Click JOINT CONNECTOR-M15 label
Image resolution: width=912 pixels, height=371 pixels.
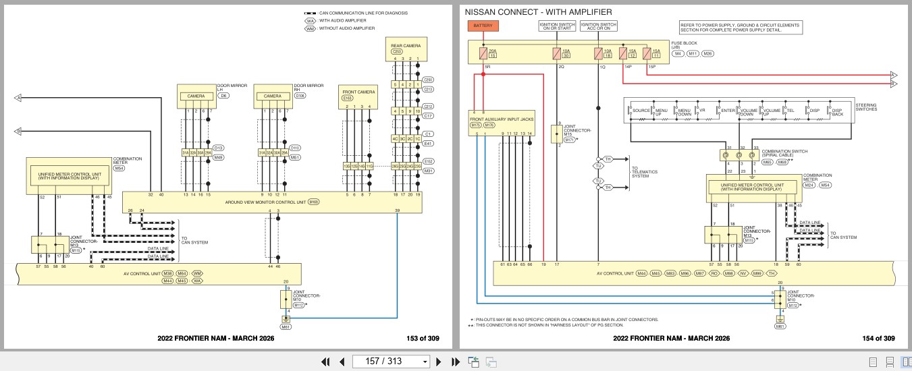tap(576, 130)
